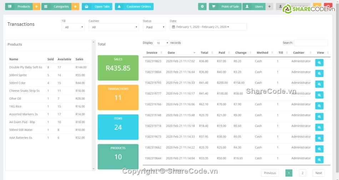Open the Till filter dropdown
The height and width of the screenshot is (180, 339).
(x=73, y=27)
